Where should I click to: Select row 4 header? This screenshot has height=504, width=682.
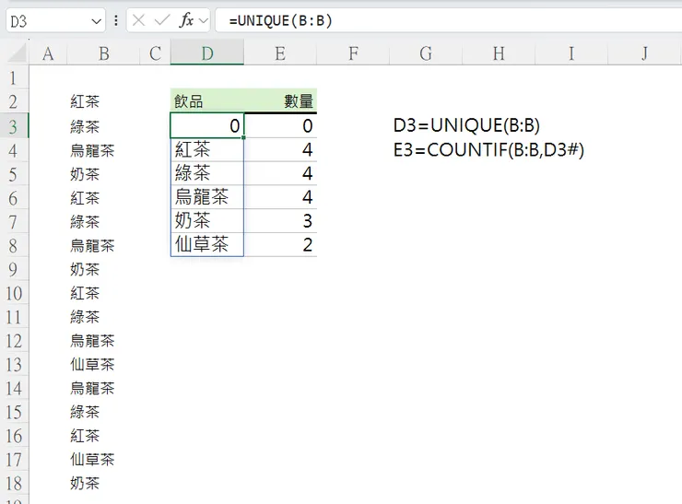click(x=14, y=150)
